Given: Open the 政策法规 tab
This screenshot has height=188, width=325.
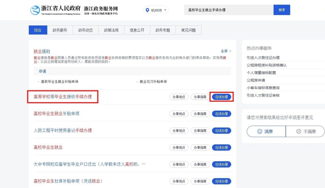Looking at the screenshot, I should point(111,30).
